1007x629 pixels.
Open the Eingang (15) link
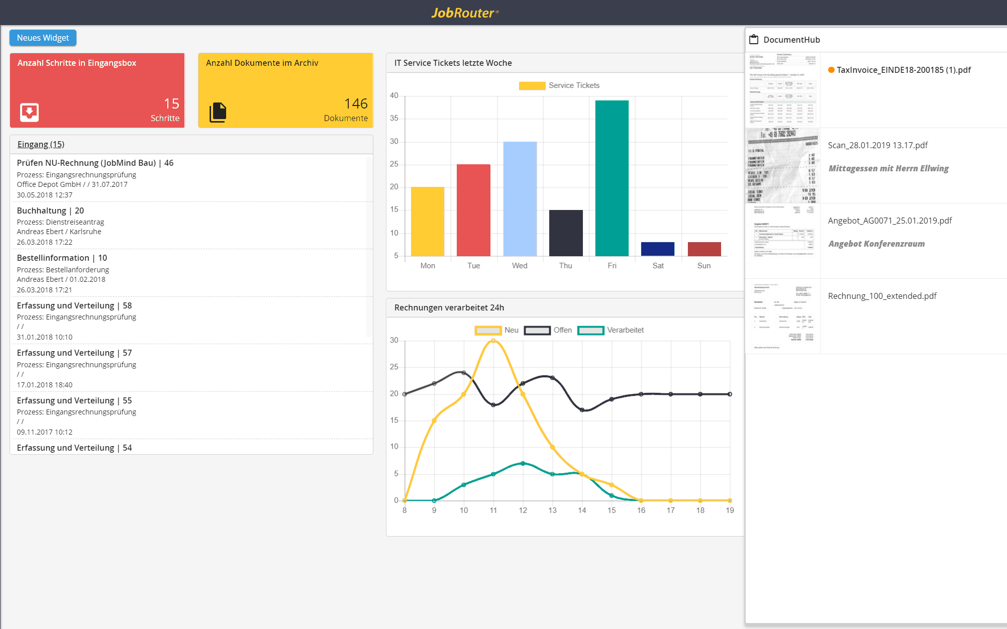pos(41,144)
